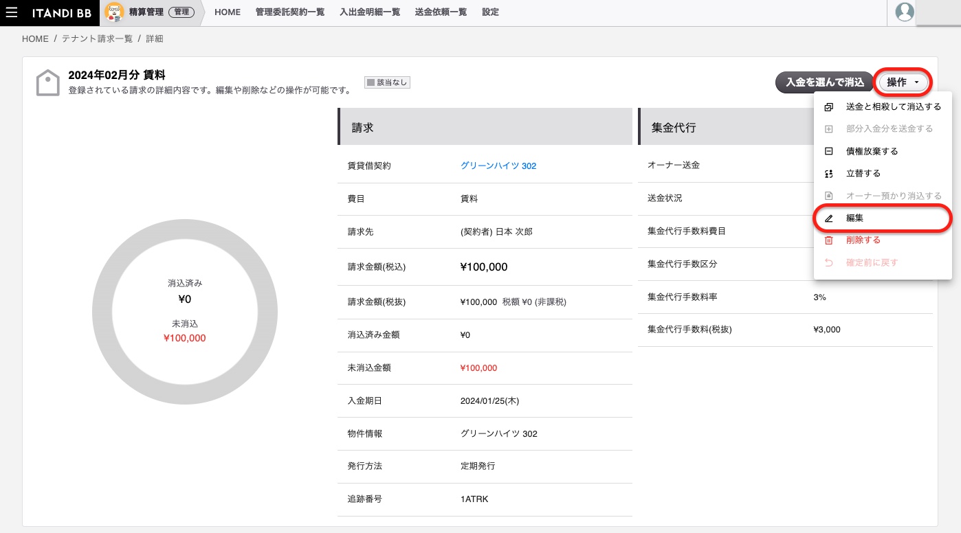
Task: Click the tracking number 1ATRK
Action: [474, 499]
